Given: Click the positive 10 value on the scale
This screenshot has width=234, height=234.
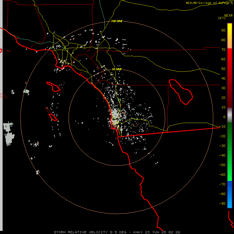Looking at the screenshot, I should coord(223,107).
